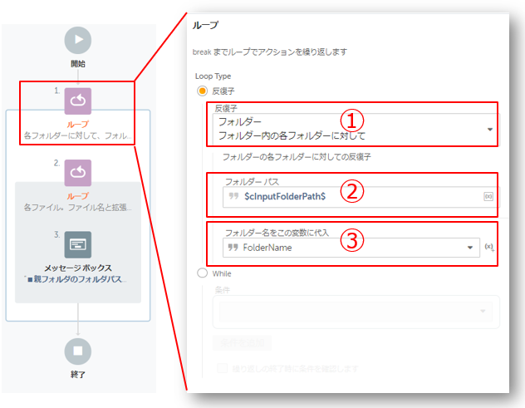Click the End (終了) stop node icon

click(78, 351)
